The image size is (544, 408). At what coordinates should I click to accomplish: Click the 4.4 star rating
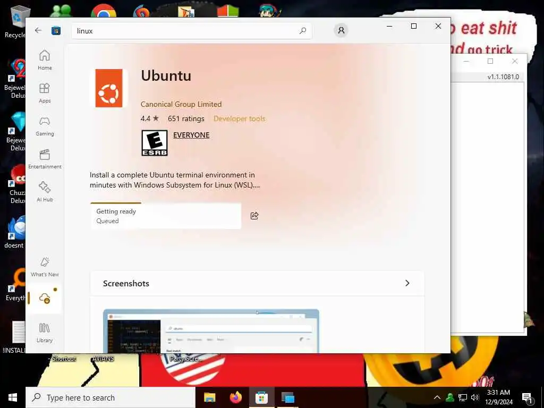click(x=149, y=118)
